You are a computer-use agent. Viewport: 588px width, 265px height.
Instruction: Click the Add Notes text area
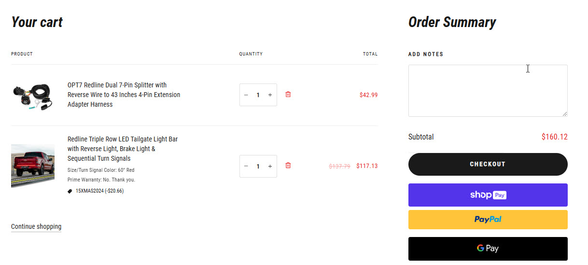(x=488, y=91)
